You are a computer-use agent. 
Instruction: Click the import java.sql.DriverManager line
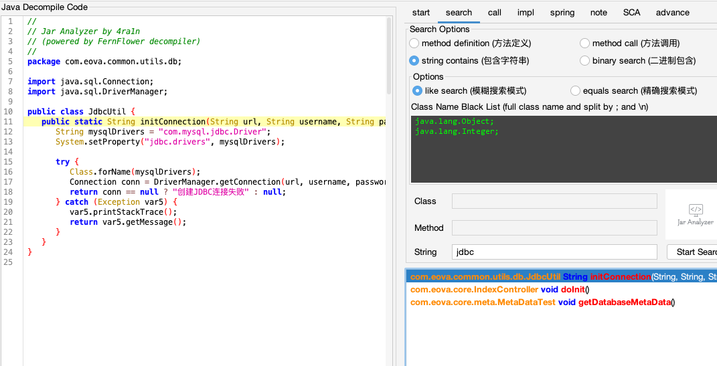(97, 92)
